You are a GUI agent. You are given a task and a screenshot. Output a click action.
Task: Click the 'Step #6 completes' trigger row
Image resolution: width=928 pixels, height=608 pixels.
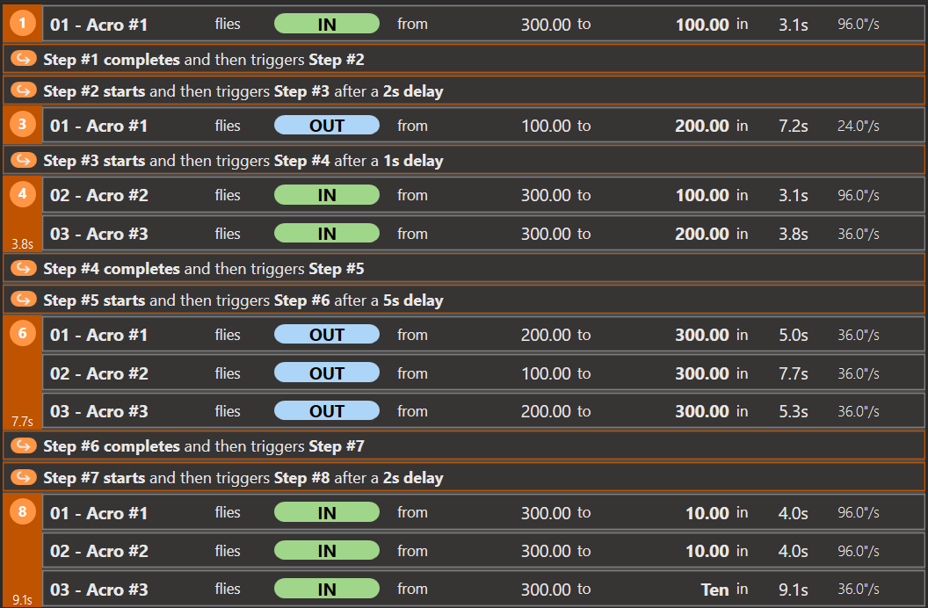point(204,446)
